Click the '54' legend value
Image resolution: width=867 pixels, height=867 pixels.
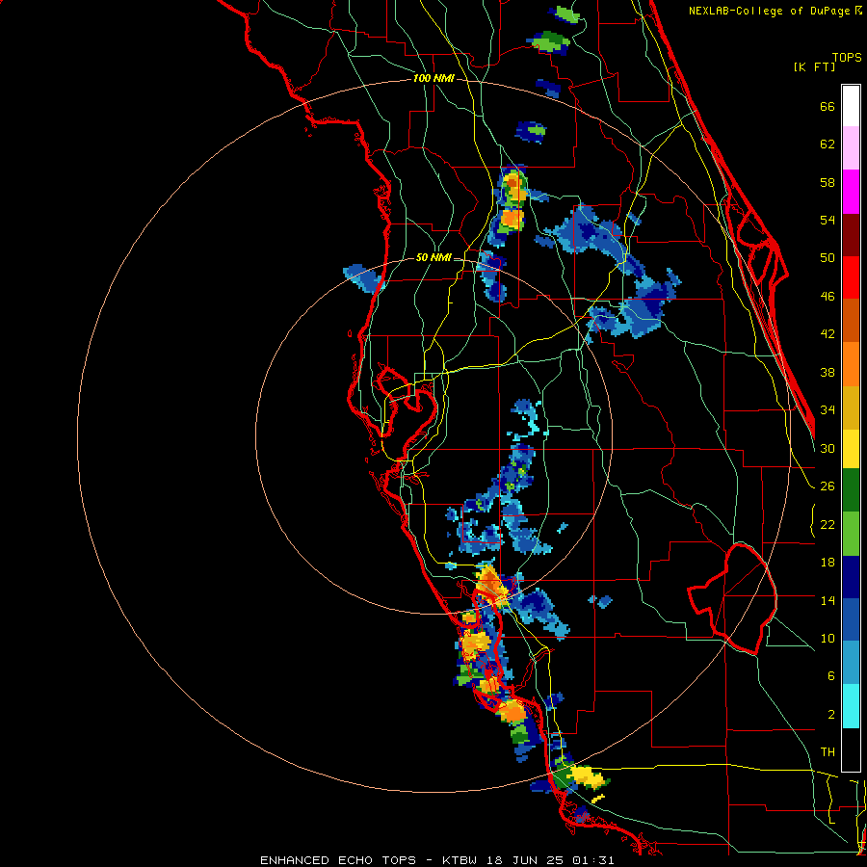(828, 220)
